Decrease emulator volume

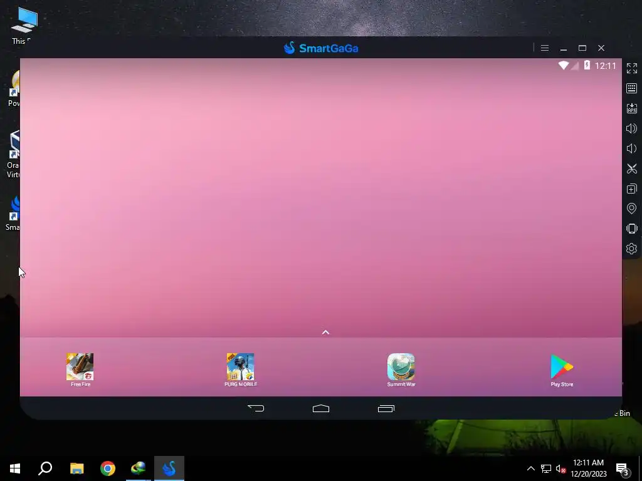click(632, 148)
